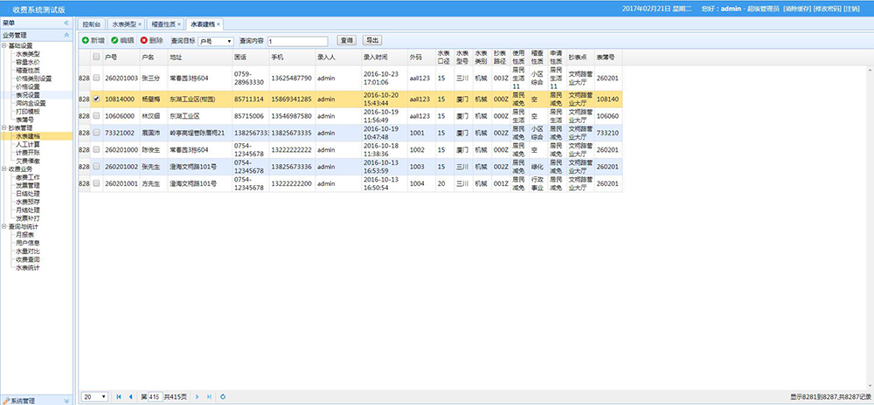874x405 pixels.
Task: Open 容量水价 in the sidebar tree
Action: click(x=28, y=62)
